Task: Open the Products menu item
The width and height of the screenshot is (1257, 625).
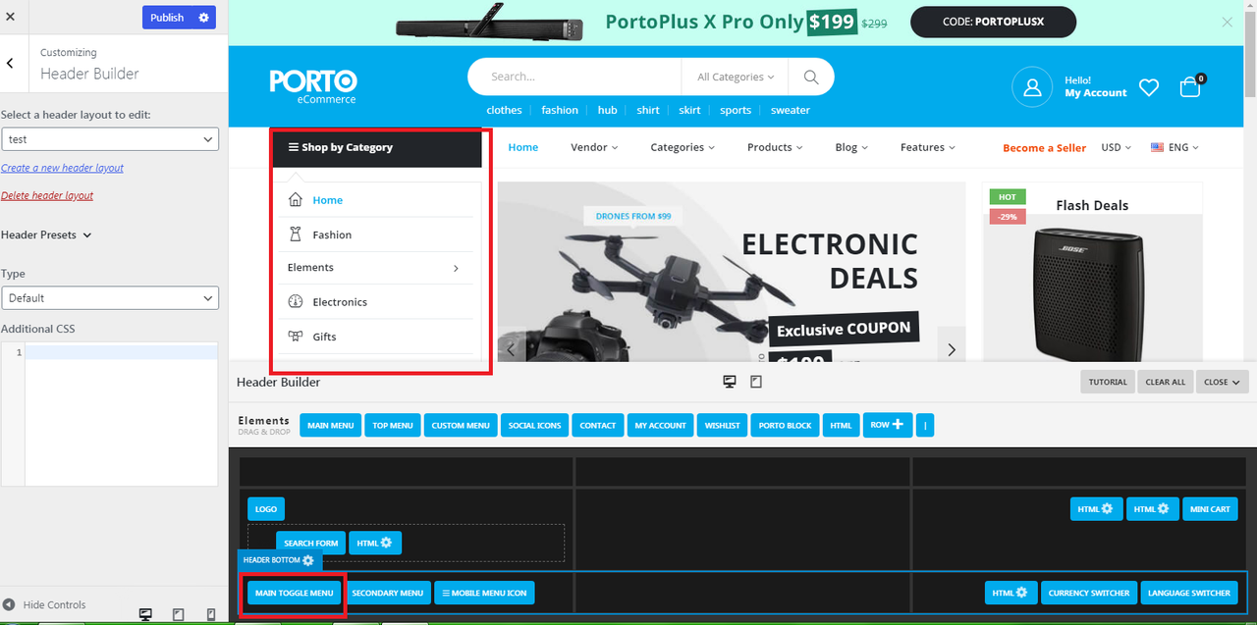Action: (x=775, y=147)
